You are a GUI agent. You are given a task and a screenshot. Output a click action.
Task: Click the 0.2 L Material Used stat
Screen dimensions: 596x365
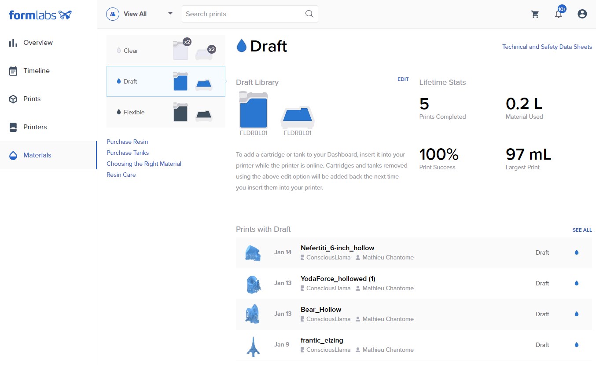tap(525, 108)
